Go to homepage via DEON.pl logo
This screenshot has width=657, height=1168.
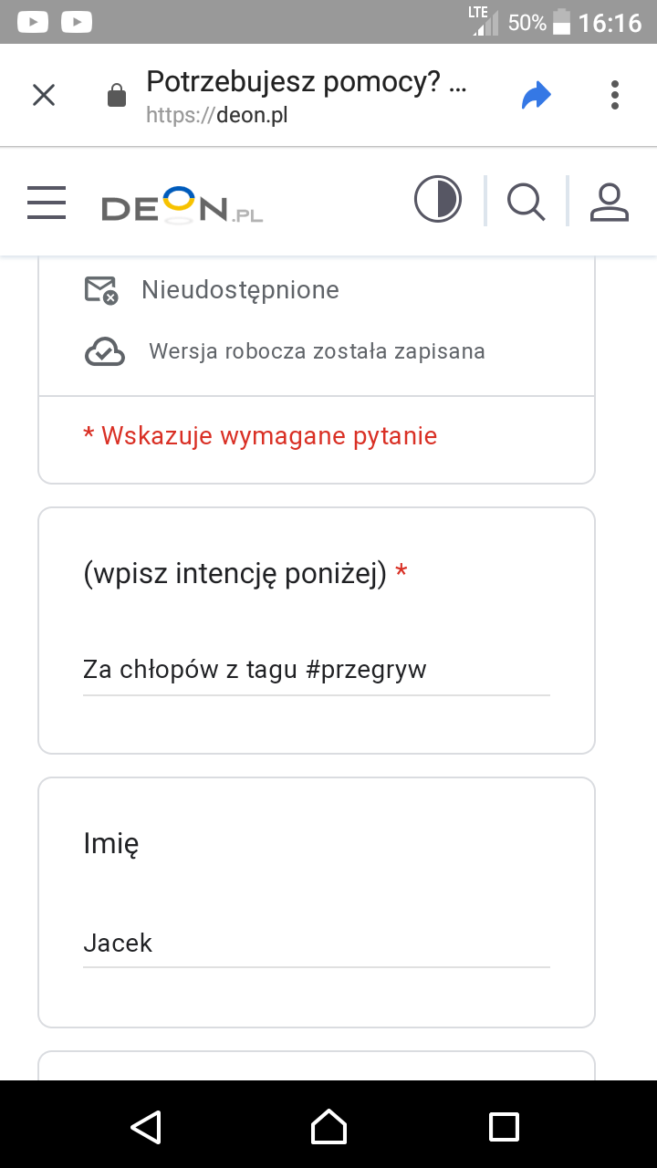tap(182, 206)
